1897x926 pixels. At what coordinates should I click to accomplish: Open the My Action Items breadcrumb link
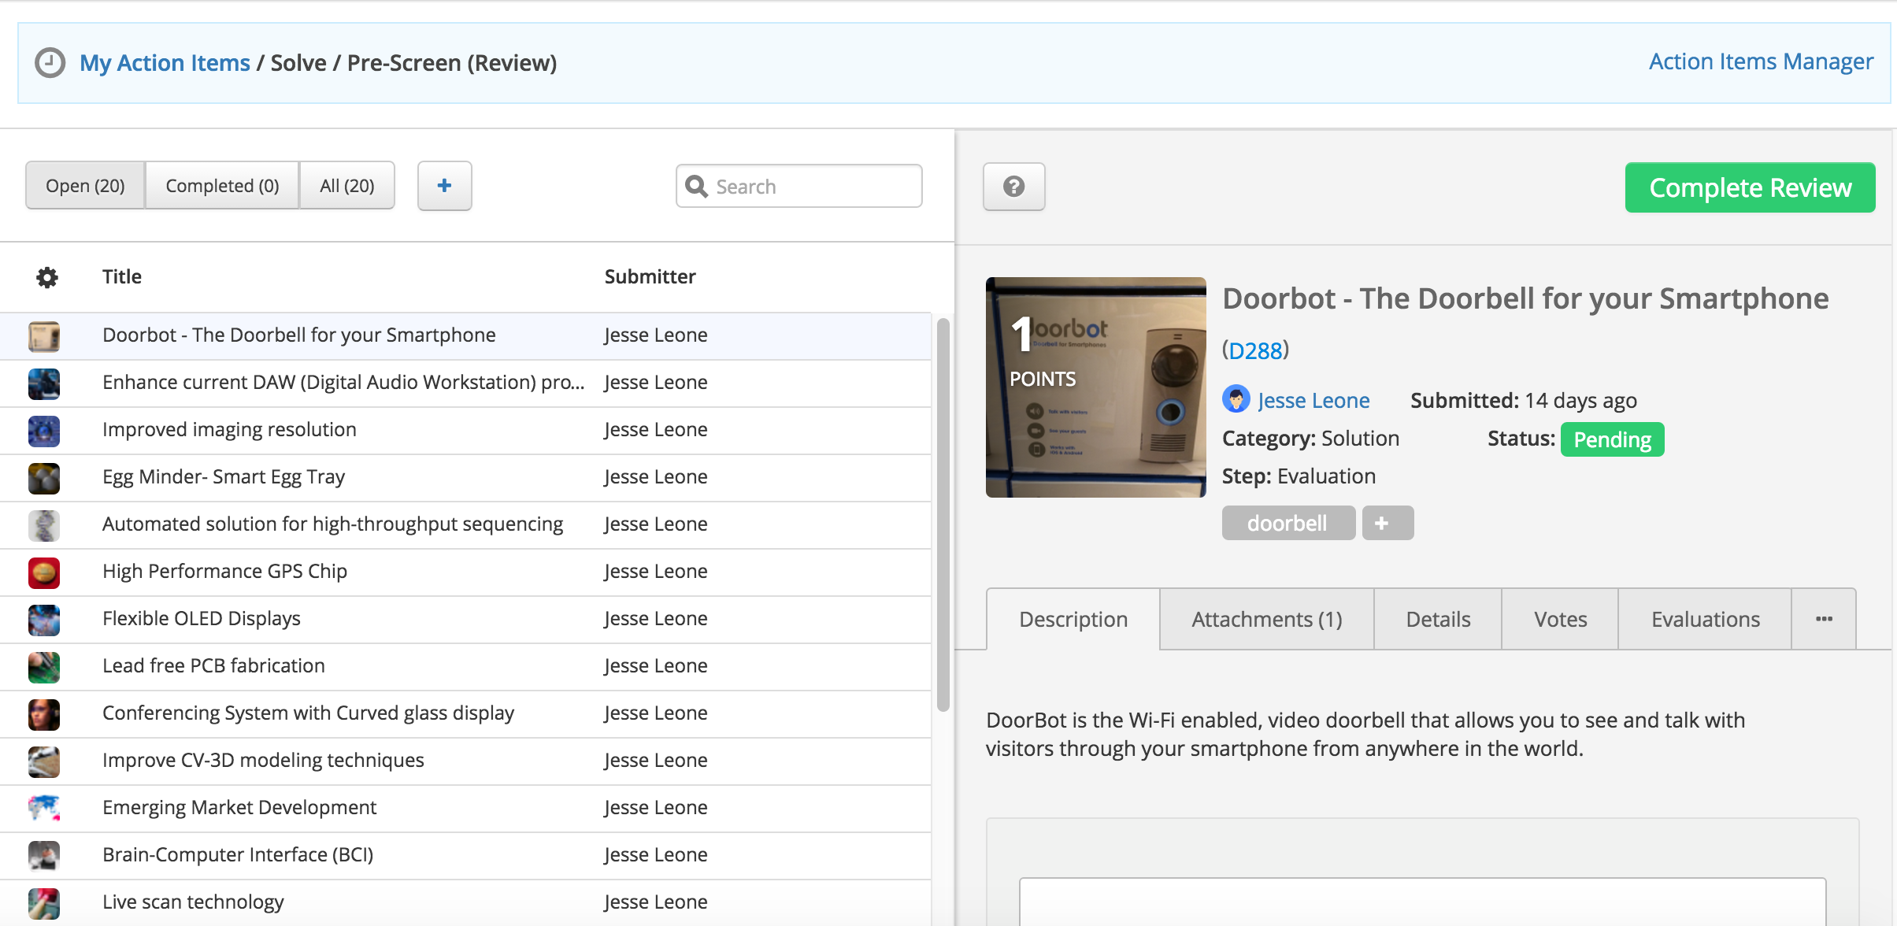point(165,63)
